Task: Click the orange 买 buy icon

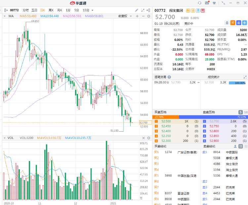Action: click(x=233, y=23)
